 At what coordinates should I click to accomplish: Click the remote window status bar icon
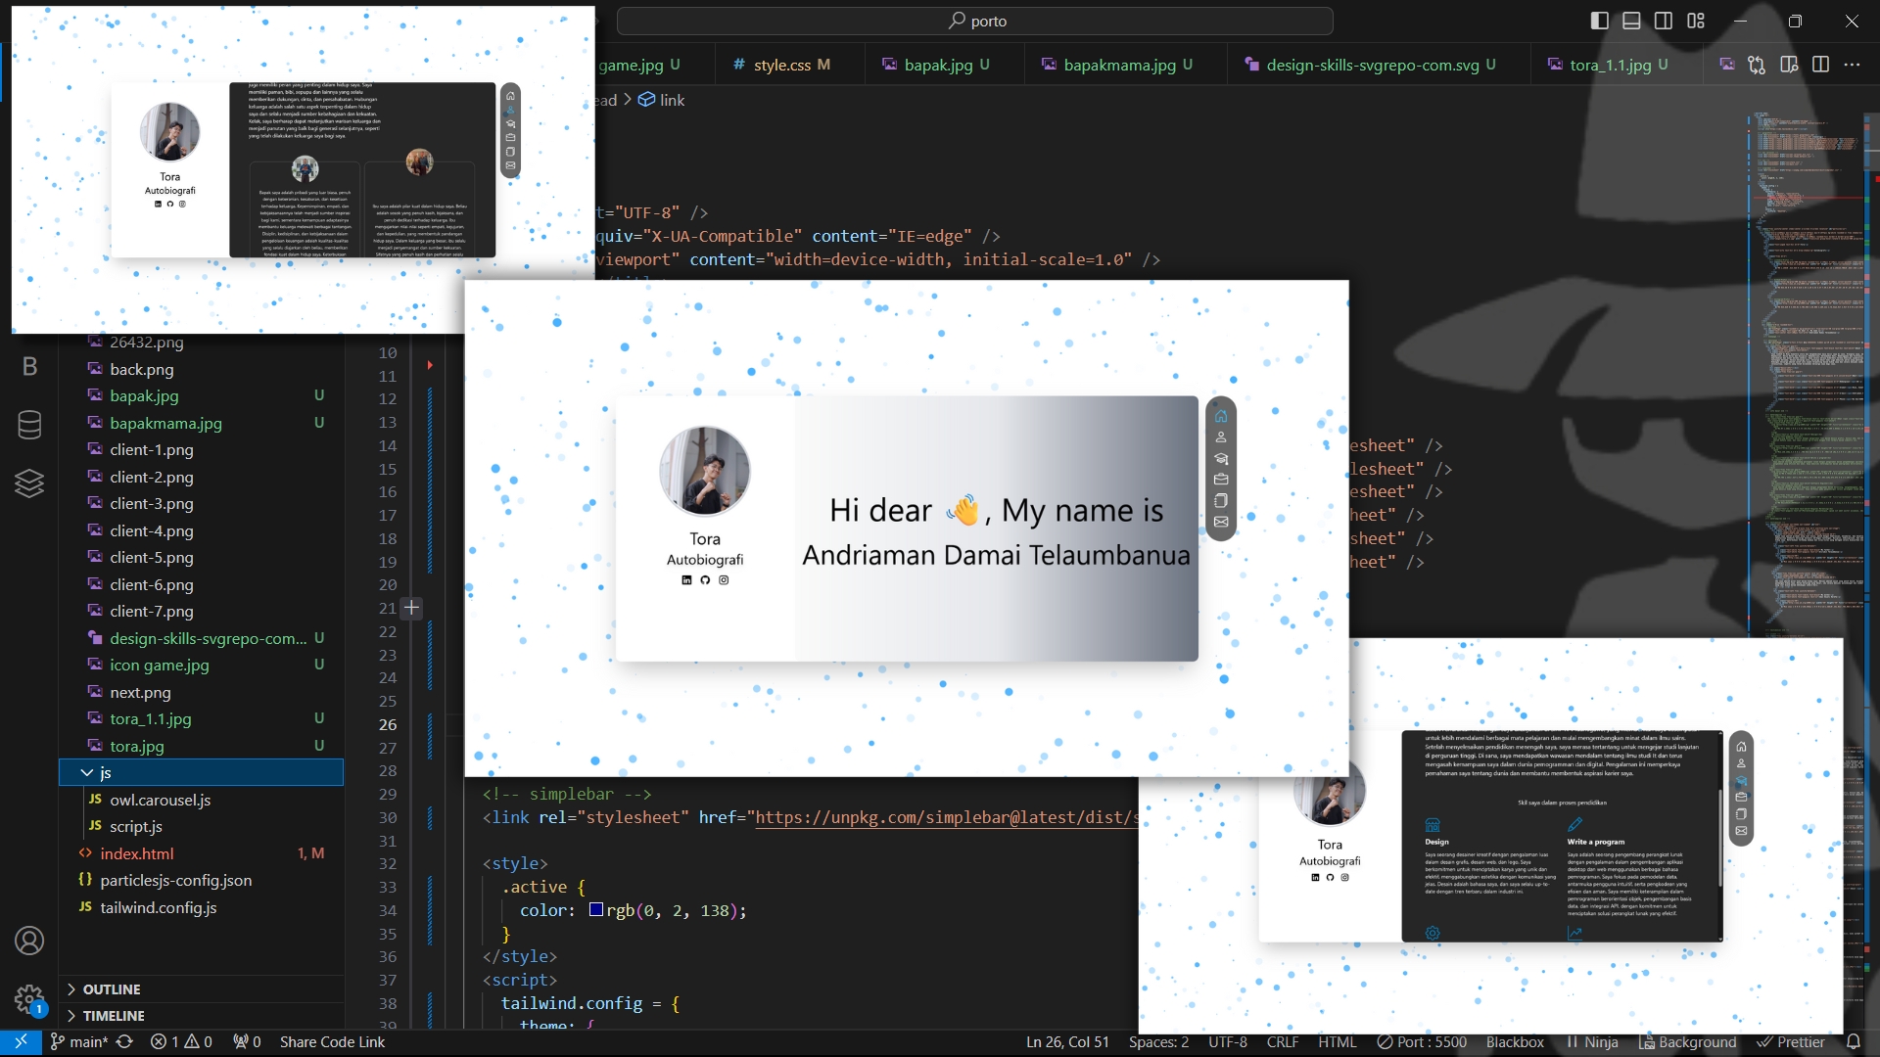pyautogui.click(x=21, y=1041)
